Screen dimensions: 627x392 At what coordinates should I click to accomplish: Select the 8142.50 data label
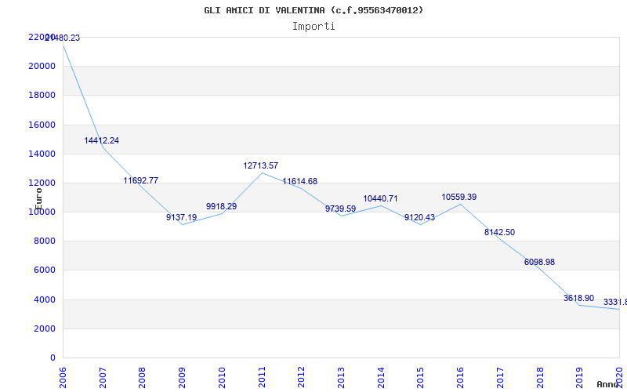point(499,232)
